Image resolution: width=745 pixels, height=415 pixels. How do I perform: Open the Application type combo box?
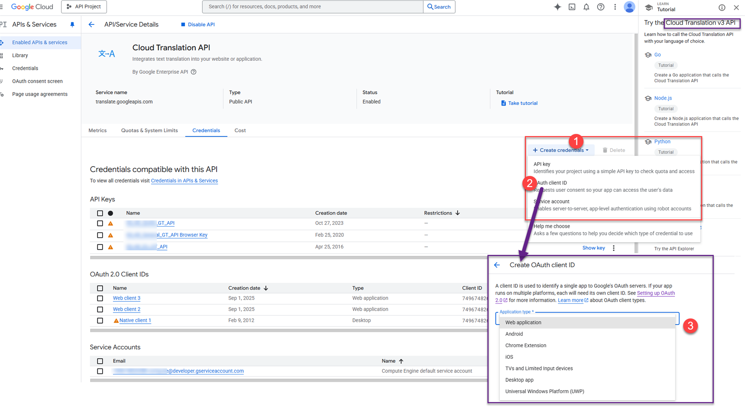[587, 318]
